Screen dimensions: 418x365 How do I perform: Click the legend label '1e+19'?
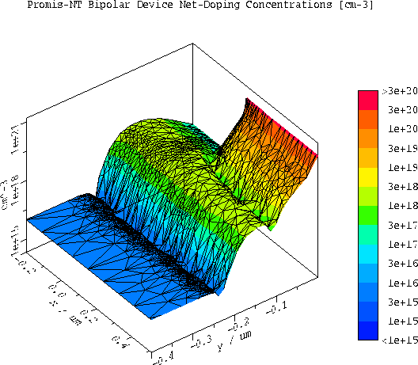pos(402,168)
